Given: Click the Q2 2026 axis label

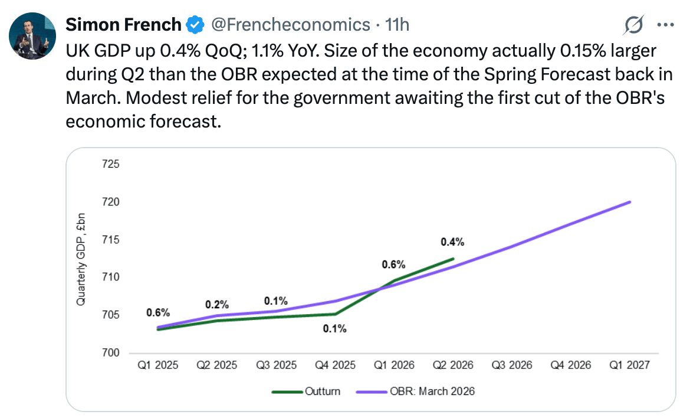Looking at the screenshot, I should tap(453, 365).
